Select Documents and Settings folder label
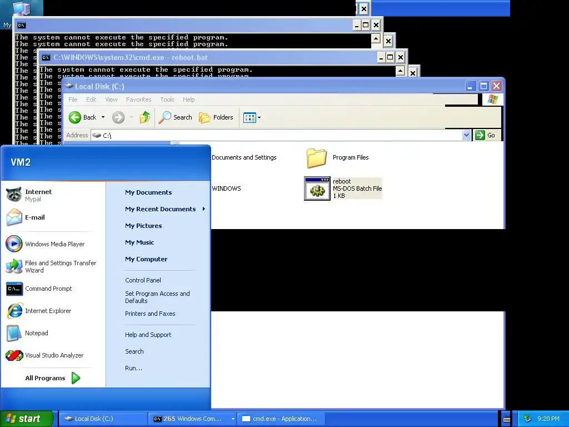 [244, 157]
